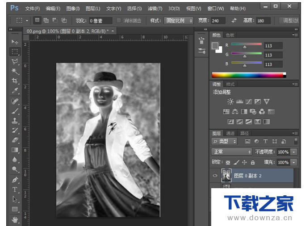The height and width of the screenshot is (226, 305).
Task: Select the Blur tool
Action: (15, 160)
